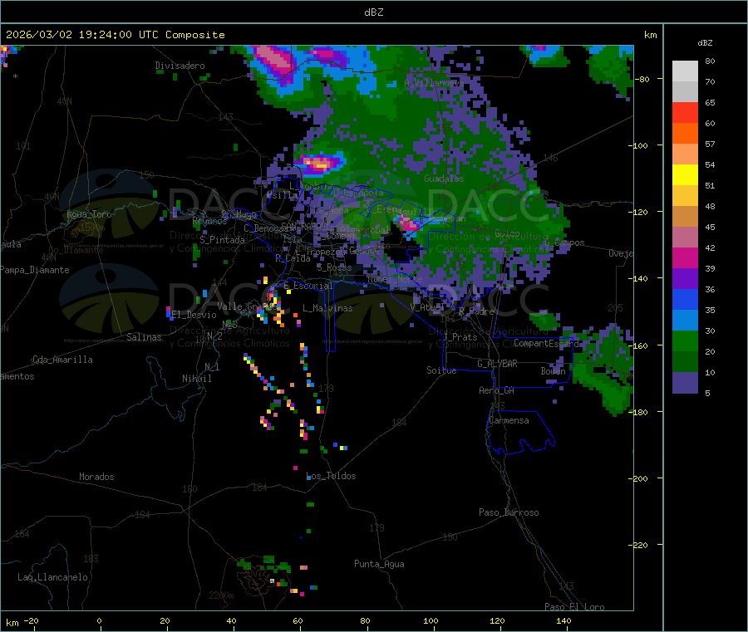Click the 100 km horizontal axis tick label
The height and width of the screenshot is (632, 748).
click(431, 620)
